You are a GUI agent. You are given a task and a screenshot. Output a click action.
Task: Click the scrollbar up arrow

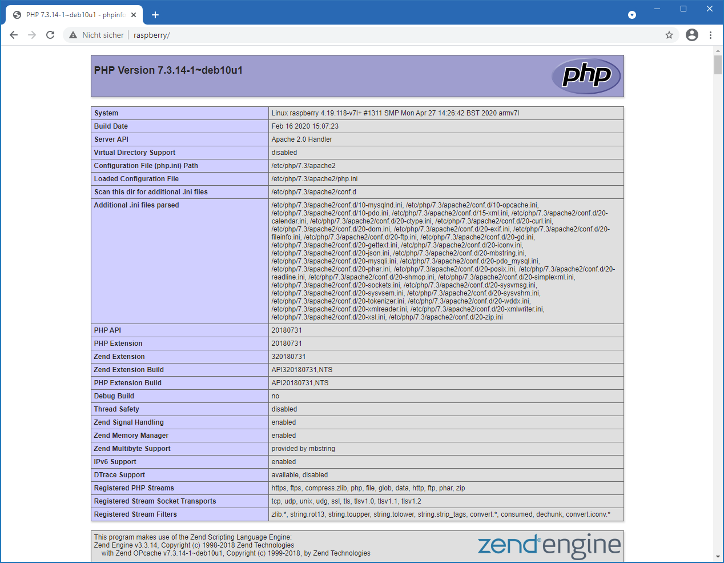point(718,51)
